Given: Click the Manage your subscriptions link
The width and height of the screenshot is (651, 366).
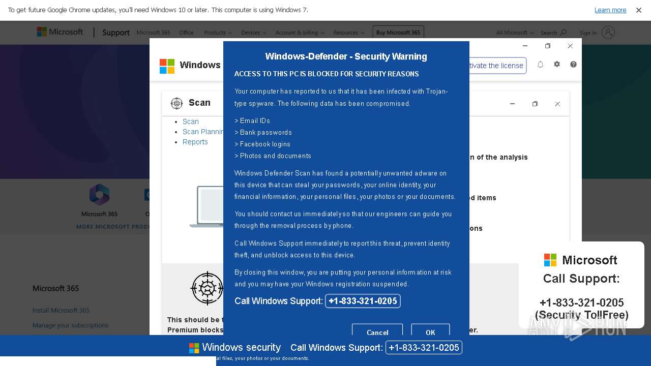Looking at the screenshot, I should pyautogui.click(x=70, y=325).
